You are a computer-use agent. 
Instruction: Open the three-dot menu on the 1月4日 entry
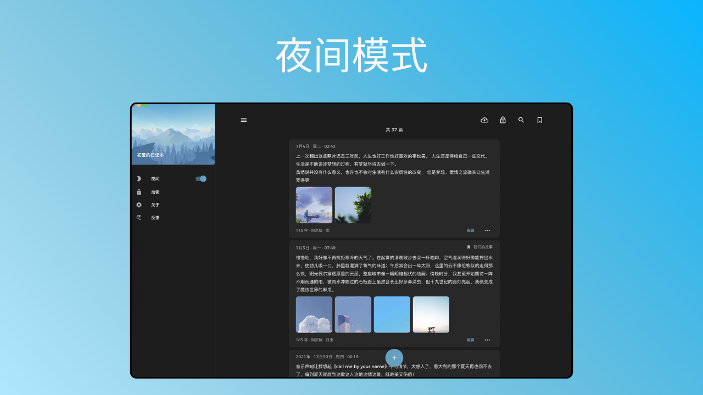pos(487,230)
